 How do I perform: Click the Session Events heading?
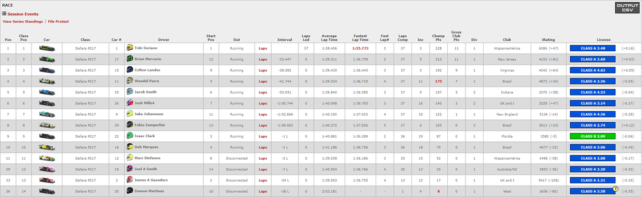[x=22, y=14]
